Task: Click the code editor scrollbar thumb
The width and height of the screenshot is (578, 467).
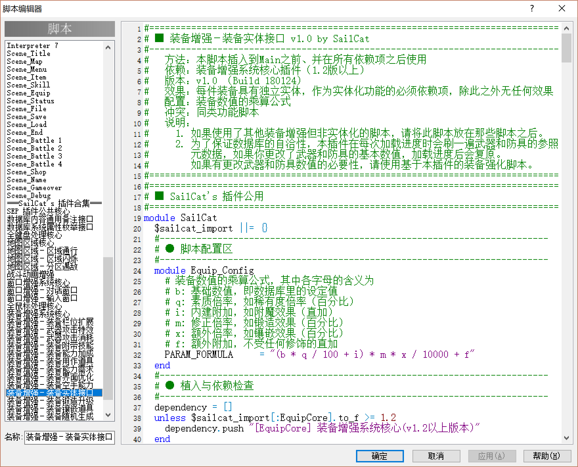Action: coord(567,48)
